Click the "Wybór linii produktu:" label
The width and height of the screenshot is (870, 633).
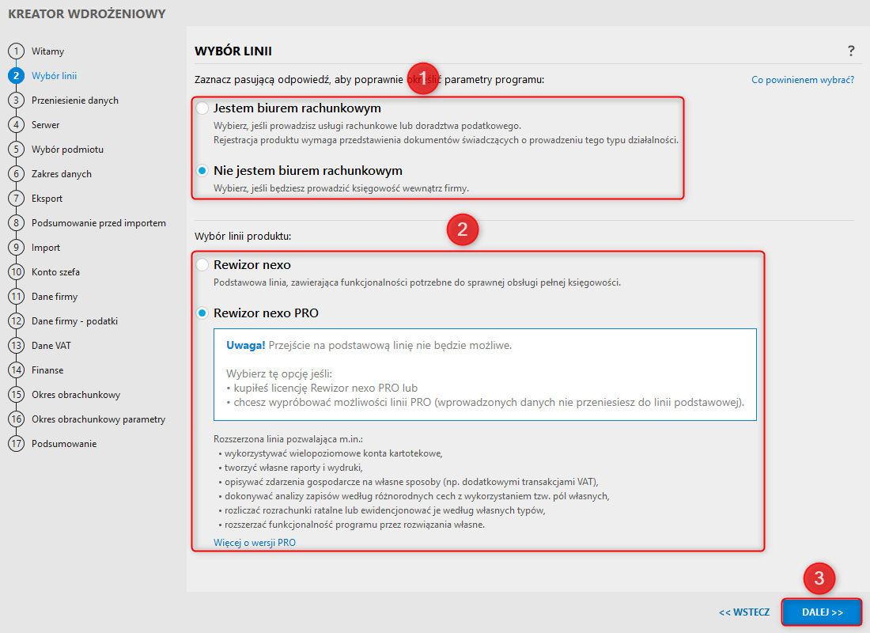[243, 236]
